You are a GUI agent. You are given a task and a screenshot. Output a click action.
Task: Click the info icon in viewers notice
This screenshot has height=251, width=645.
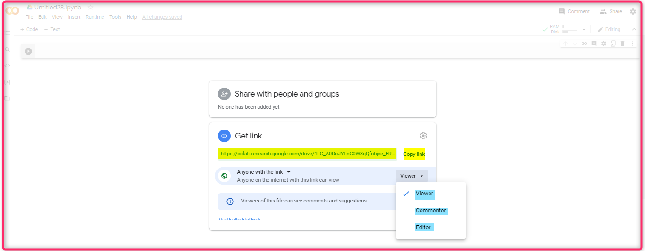[230, 201]
